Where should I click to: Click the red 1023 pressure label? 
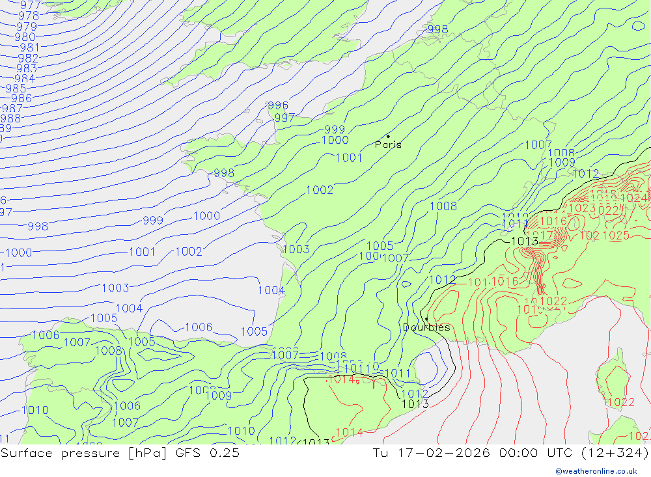[582, 208]
